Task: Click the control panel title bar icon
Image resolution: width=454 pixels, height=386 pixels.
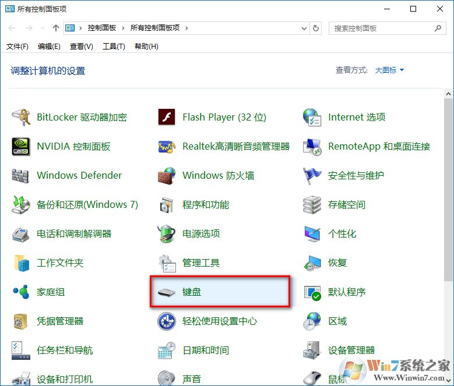Action: 9,9
